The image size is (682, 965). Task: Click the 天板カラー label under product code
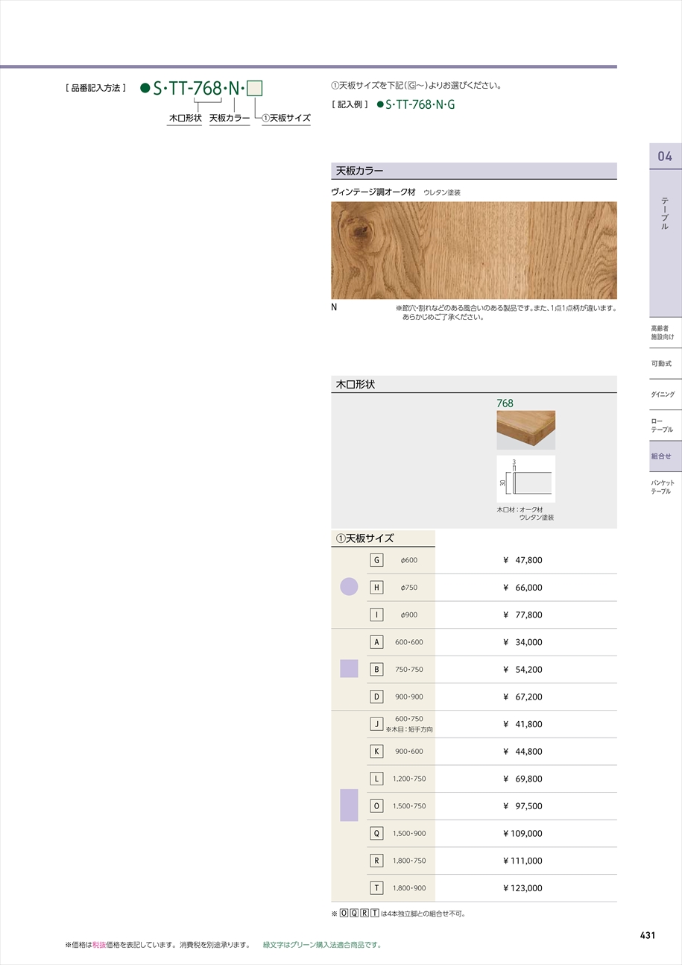coord(230,118)
